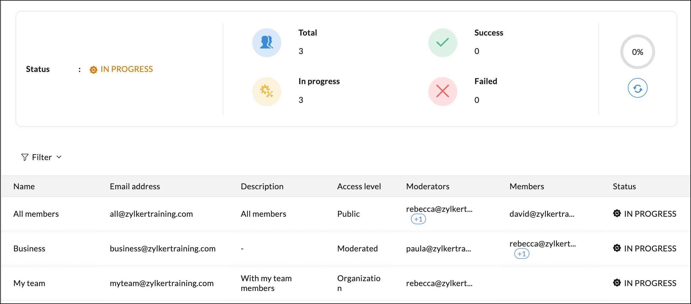Click the My team group name
The image size is (691, 304).
pos(29,283)
